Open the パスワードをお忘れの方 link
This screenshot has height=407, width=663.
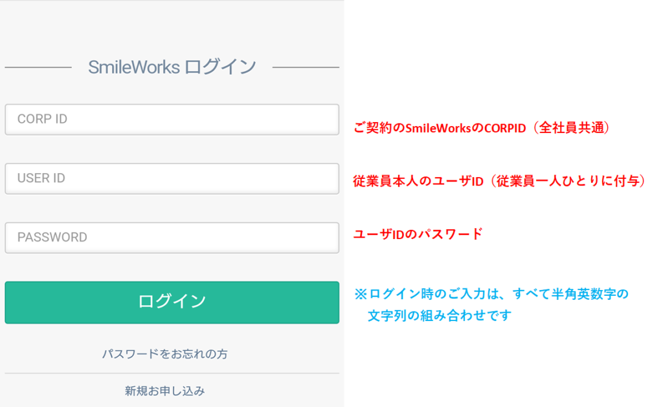[165, 353]
